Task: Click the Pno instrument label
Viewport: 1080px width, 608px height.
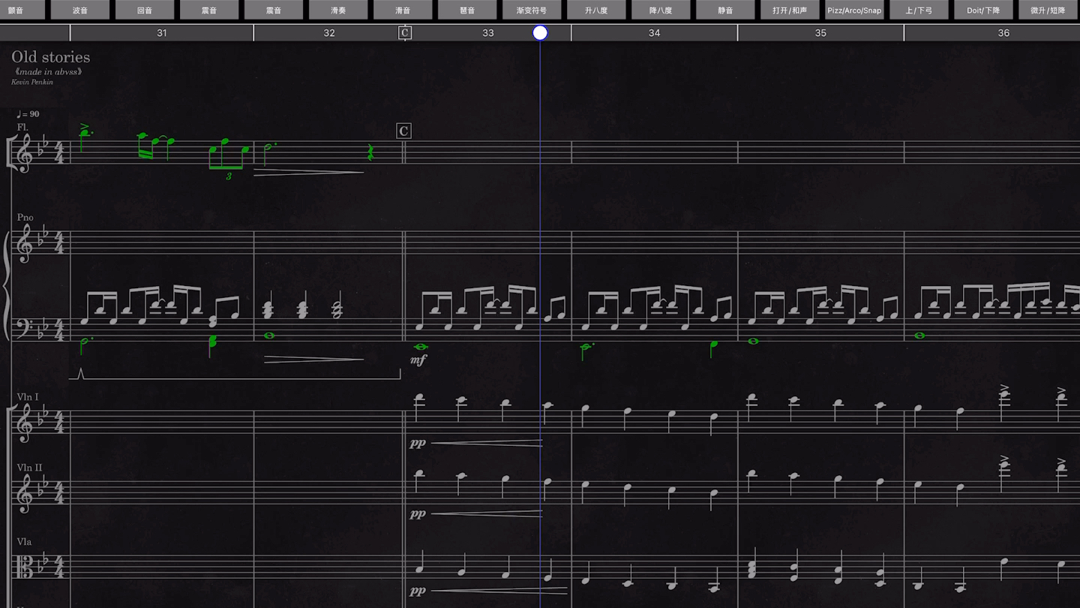Action: click(x=25, y=218)
